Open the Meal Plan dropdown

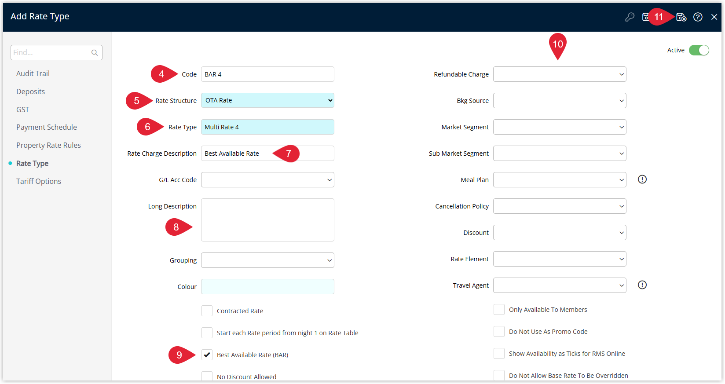tap(560, 180)
